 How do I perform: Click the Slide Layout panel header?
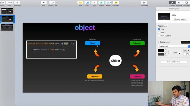click(174, 9)
